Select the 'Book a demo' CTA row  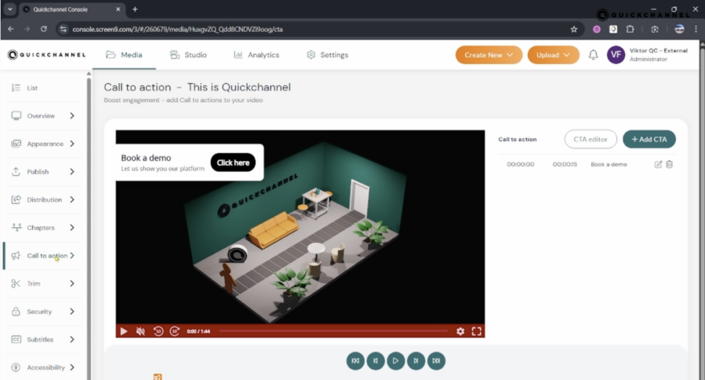tap(587, 164)
